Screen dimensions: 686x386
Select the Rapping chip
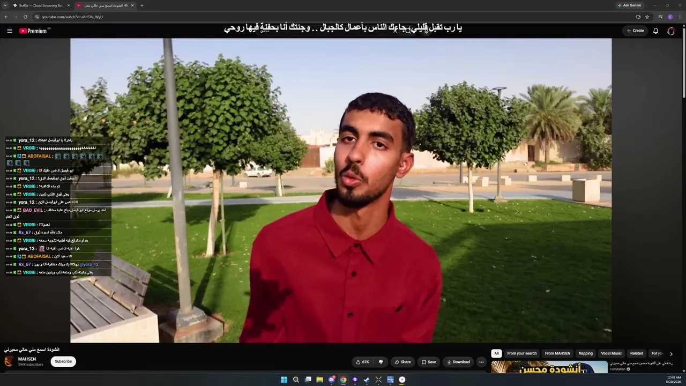pos(586,353)
